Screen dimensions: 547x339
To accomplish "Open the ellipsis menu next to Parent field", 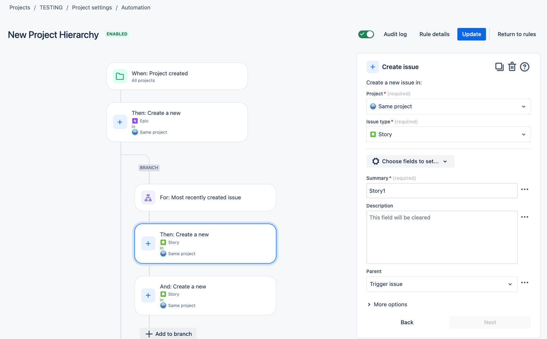I will (524, 282).
